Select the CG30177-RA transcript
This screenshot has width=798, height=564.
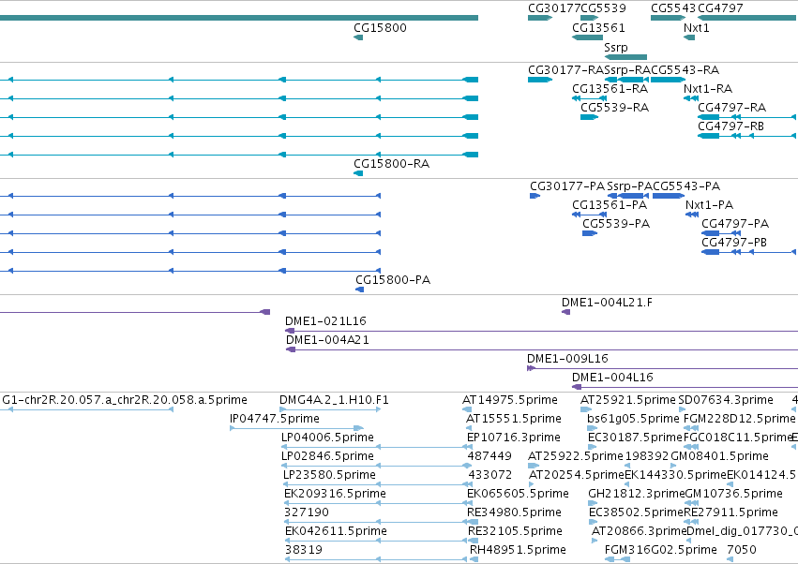point(540,80)
